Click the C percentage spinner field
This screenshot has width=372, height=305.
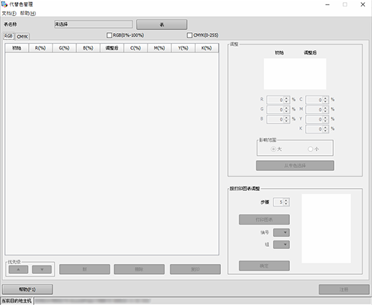pyautogui.click(x=317, y=100)
